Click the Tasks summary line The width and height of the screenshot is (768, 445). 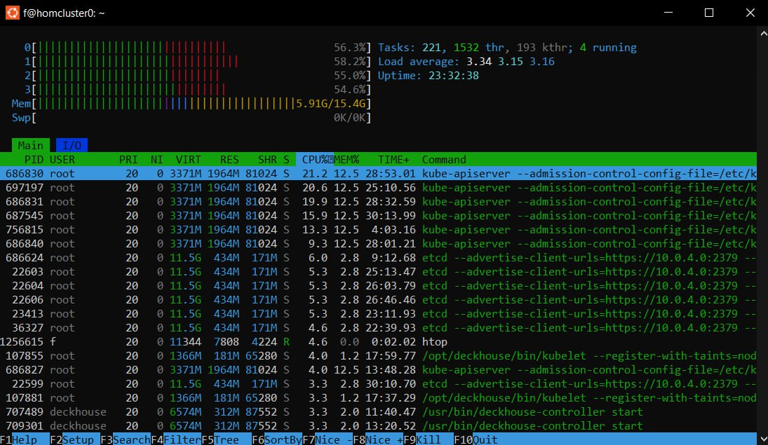point(507,48)
